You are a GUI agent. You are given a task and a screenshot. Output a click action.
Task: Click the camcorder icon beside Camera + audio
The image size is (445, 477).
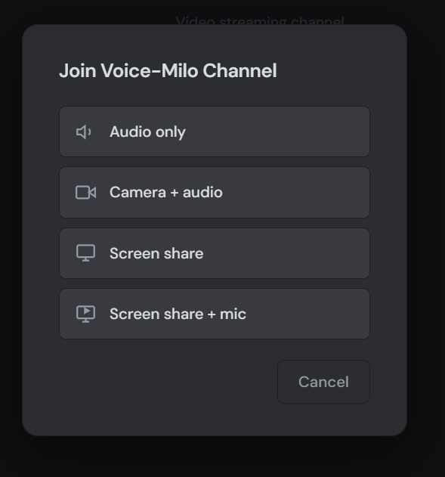tap(85, 193)
